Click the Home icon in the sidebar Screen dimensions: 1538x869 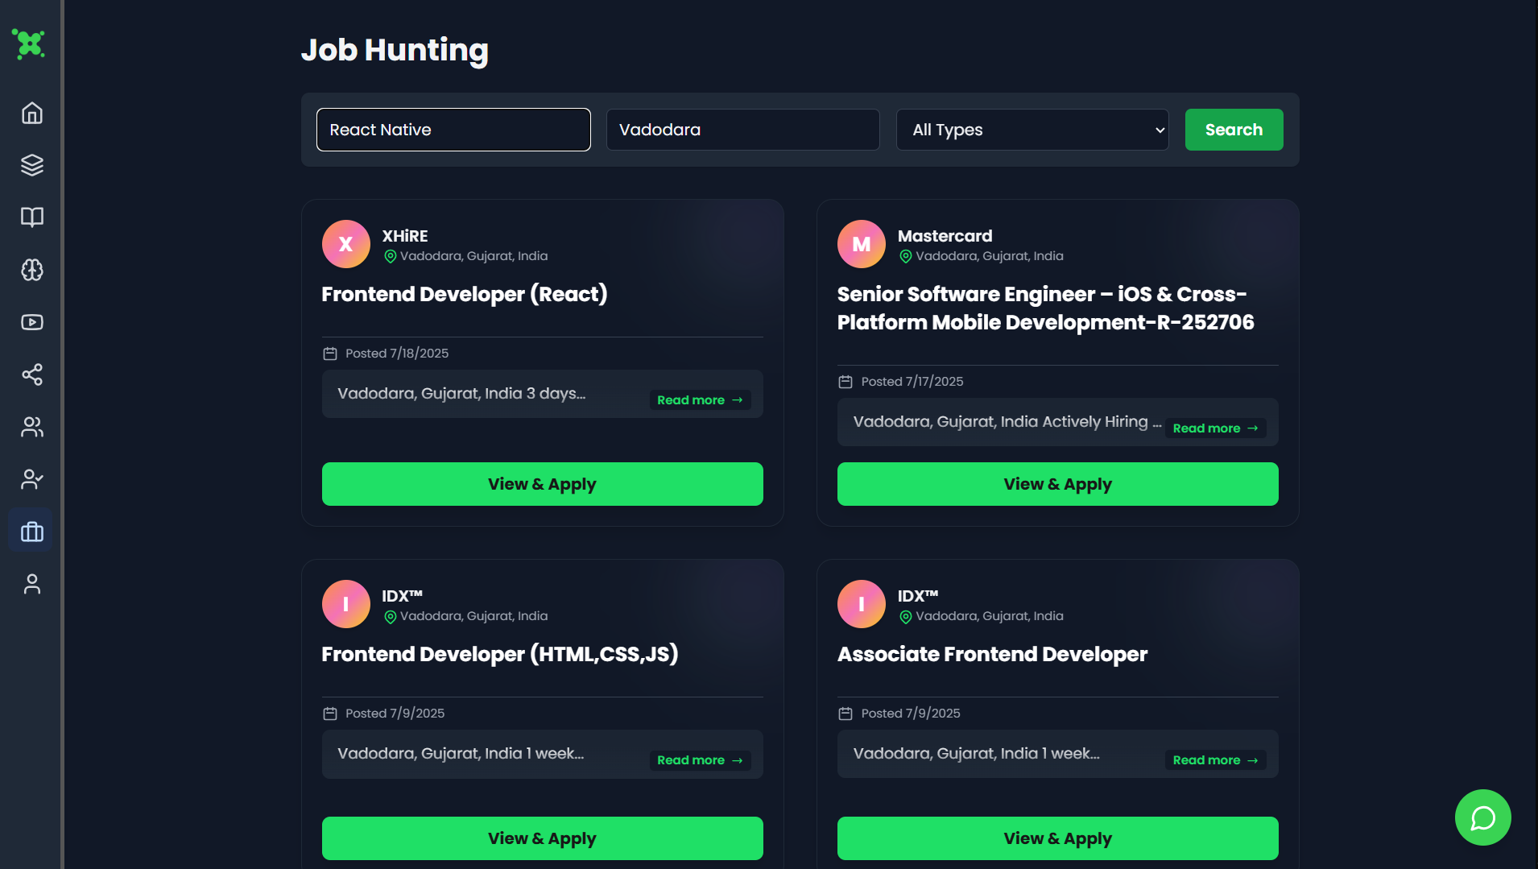tap(31, 113)
